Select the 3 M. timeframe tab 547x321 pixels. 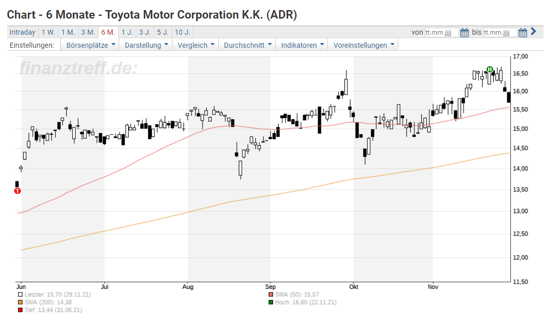point(88,33)
